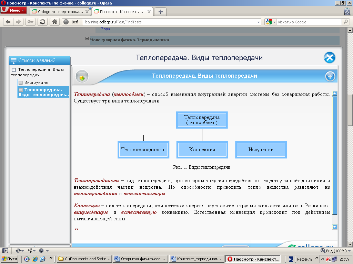Reload the page
The width and height of the screenshot is (353, 264).
coord(42,22)
